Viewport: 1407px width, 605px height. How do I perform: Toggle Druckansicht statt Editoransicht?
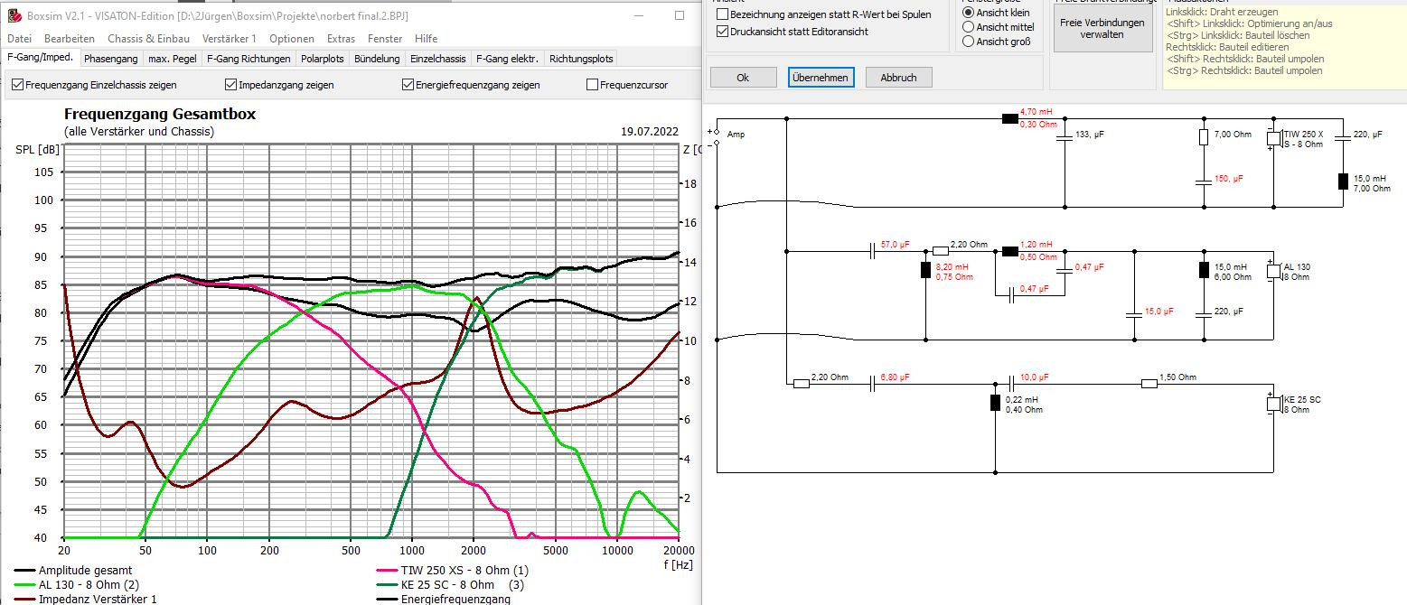coord(720,30)
